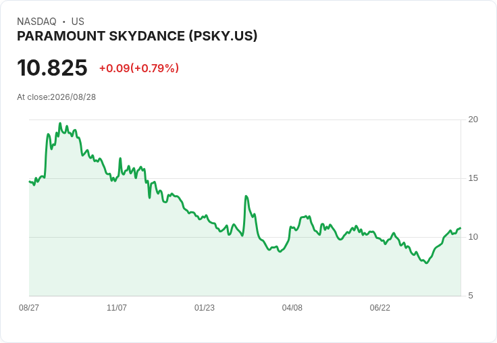Screen dimensions: 497x343
Task: Click the 04/08 date axis label
Action: (292, 308)
